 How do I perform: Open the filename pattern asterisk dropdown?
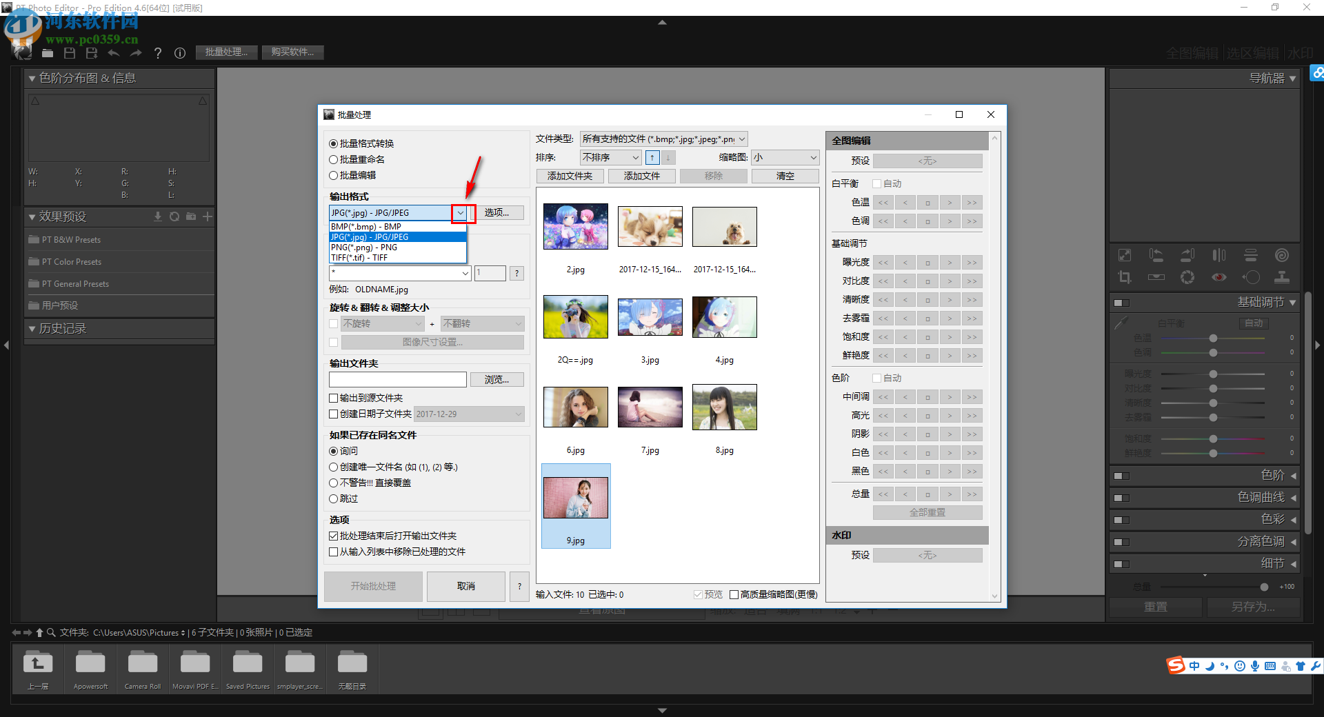pyautogui.click(x=465, y=273)
